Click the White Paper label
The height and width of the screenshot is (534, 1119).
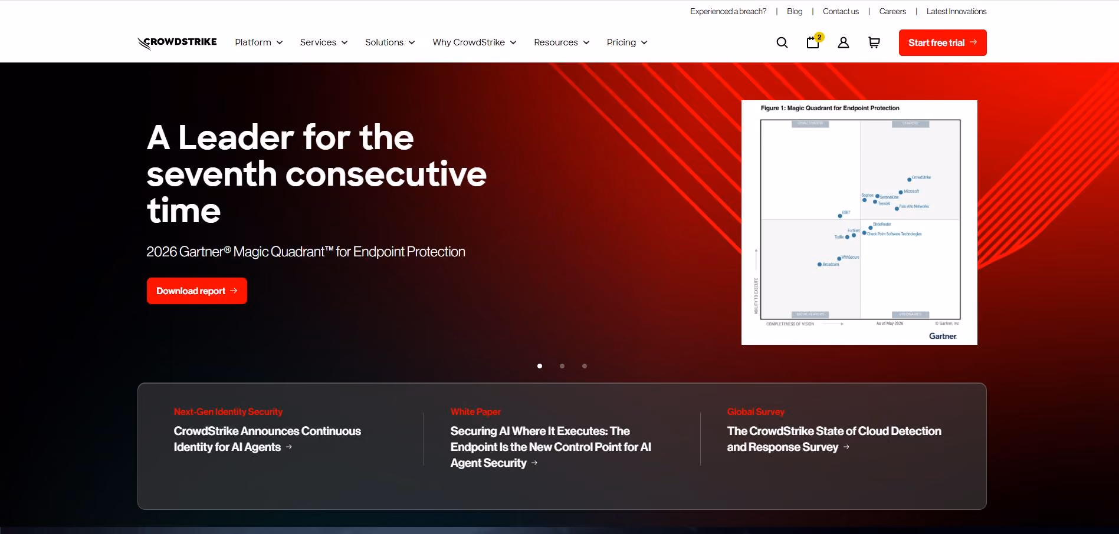coord(475,411)
